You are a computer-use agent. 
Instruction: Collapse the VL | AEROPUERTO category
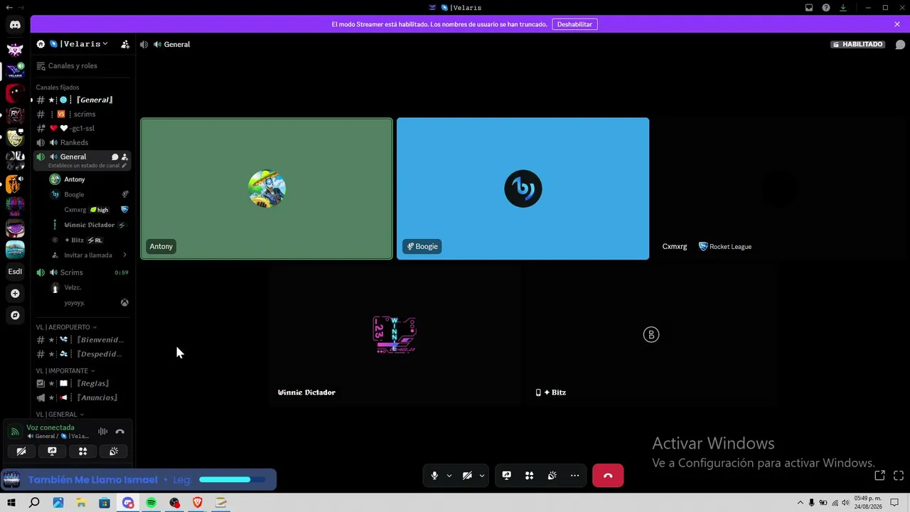(x=66, y=327)
